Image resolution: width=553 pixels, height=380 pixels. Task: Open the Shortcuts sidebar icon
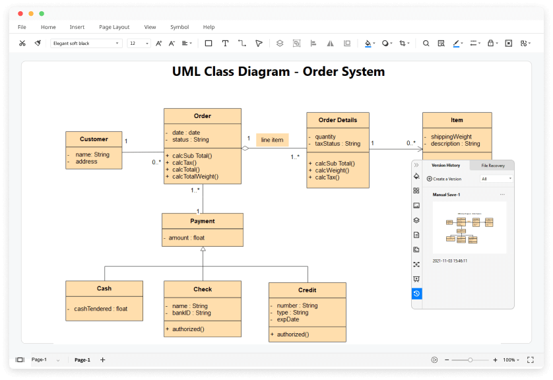[x=416, y=265]
